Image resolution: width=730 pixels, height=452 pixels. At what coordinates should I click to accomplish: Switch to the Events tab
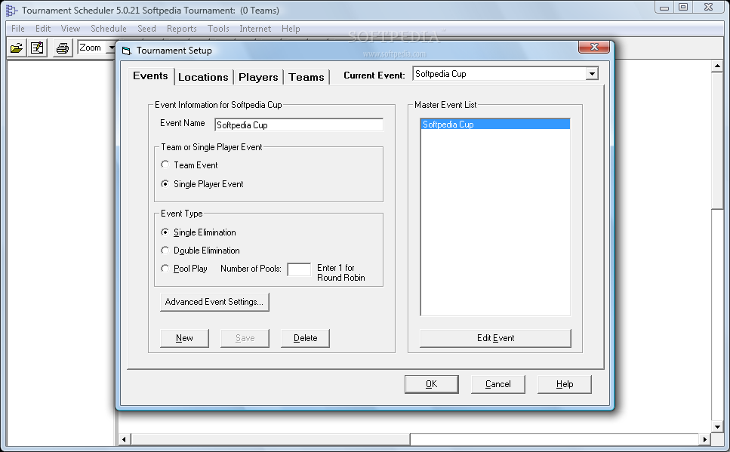150,76
